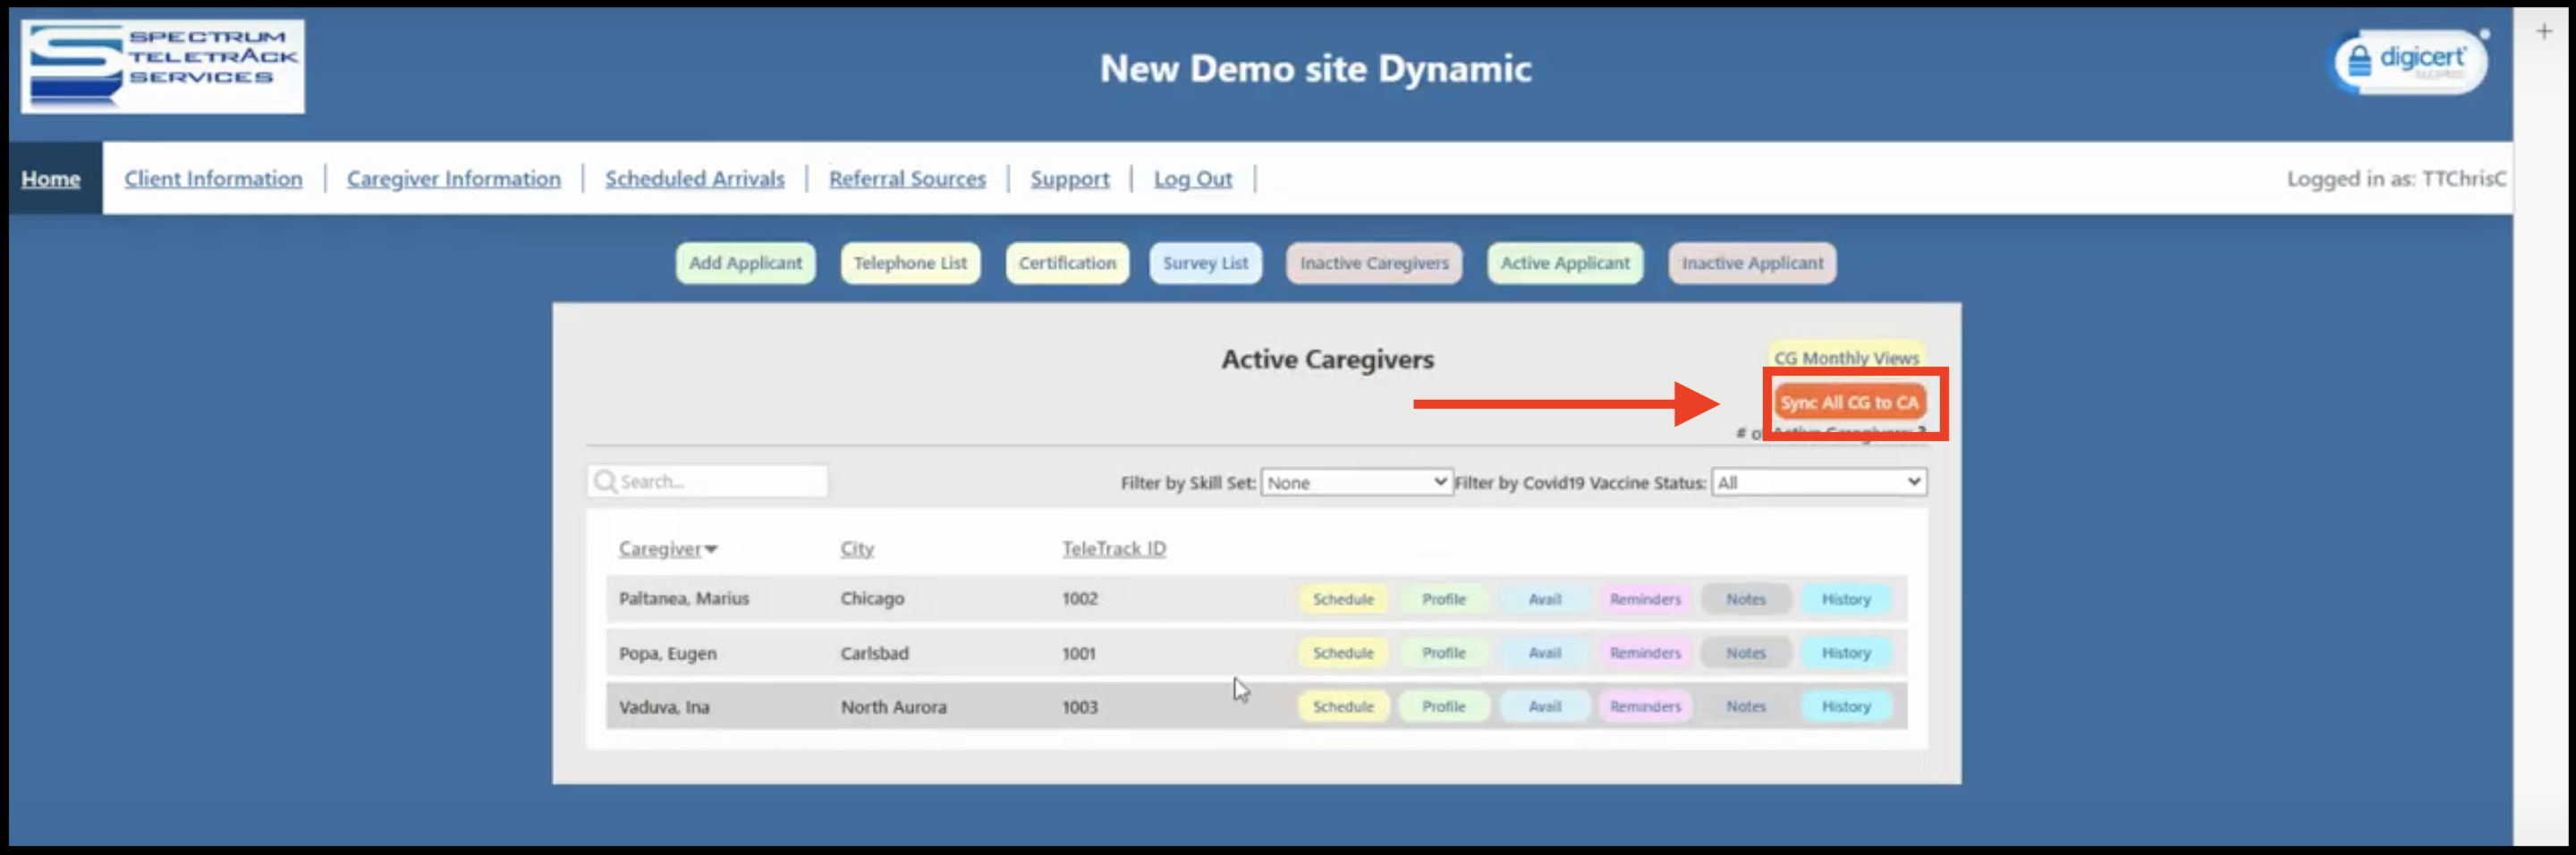Click the DigiCert secured badge
Screen dimensions: 2576x855
pyautogui.click(x=2409, y=62)
